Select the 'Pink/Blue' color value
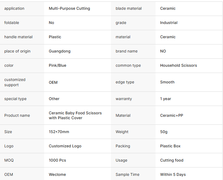Viewport: 223px width, 180px height. 57,65
